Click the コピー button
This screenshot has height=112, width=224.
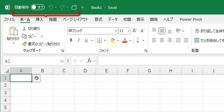[x=29, y=36]
